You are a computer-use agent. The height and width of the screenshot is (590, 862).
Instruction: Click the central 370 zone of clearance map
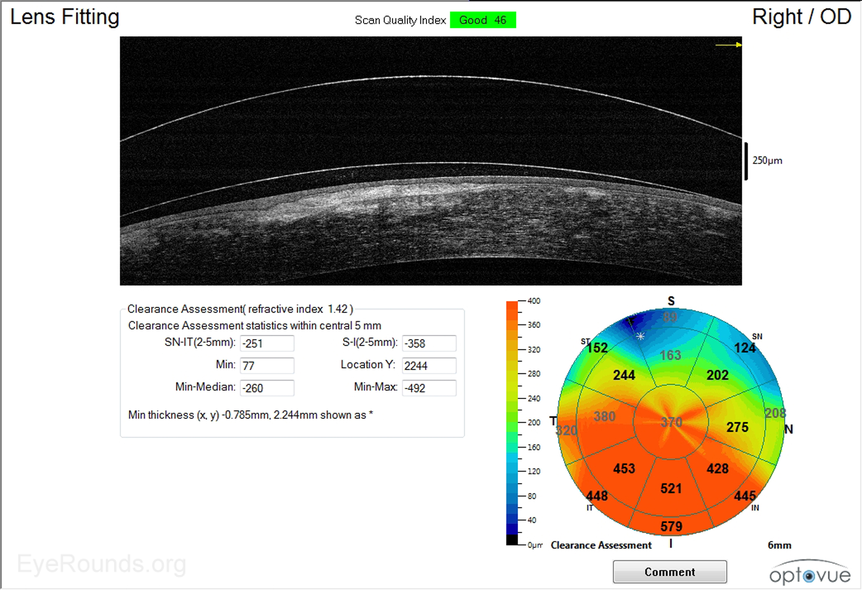pyautogui.click(x=671, y=422)
